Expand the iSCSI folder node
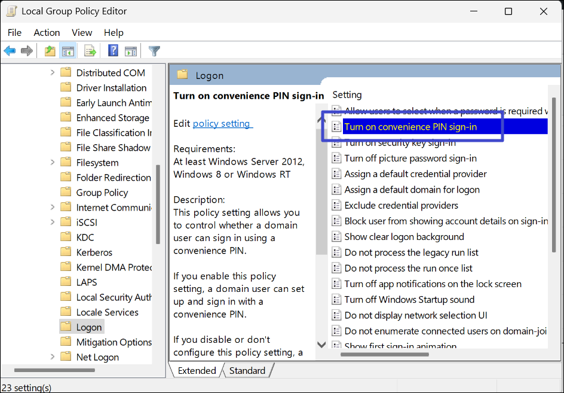 tap(53, 223)
